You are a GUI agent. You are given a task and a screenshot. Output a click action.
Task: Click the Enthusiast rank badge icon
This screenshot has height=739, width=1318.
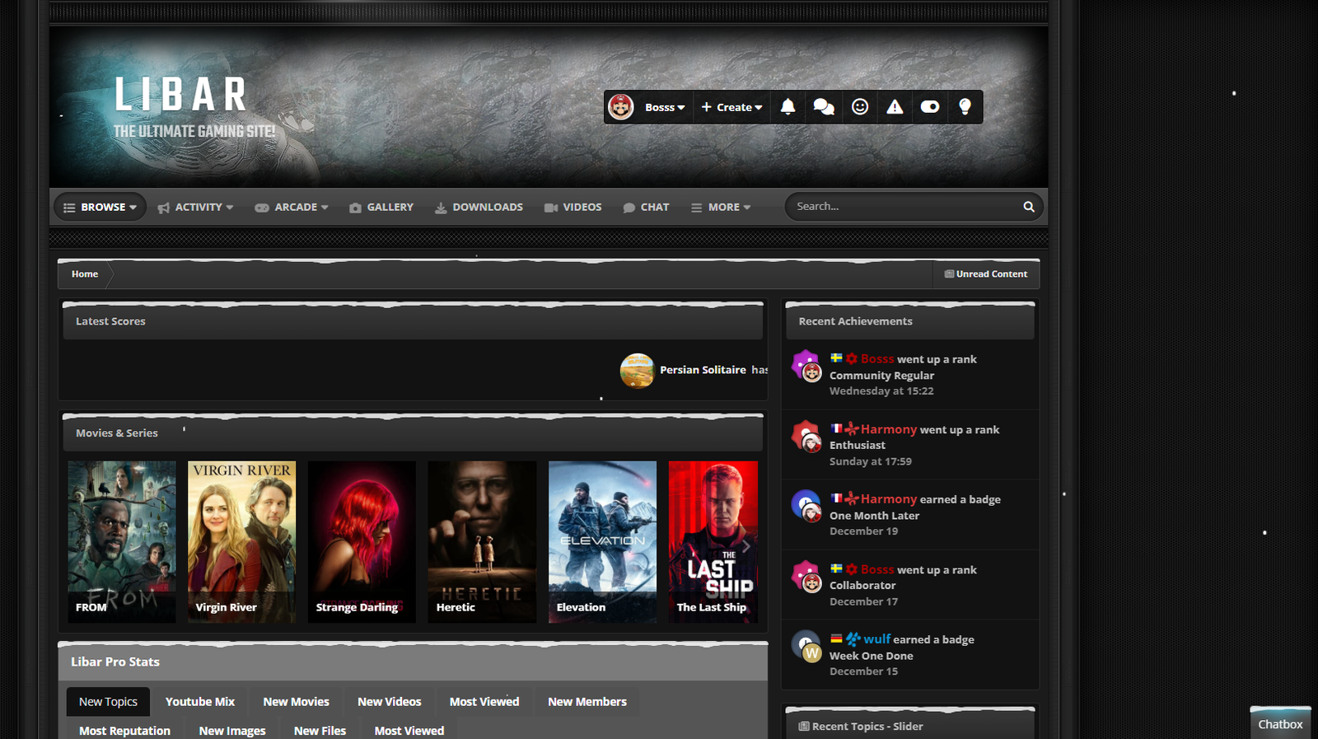click(805, 434)
